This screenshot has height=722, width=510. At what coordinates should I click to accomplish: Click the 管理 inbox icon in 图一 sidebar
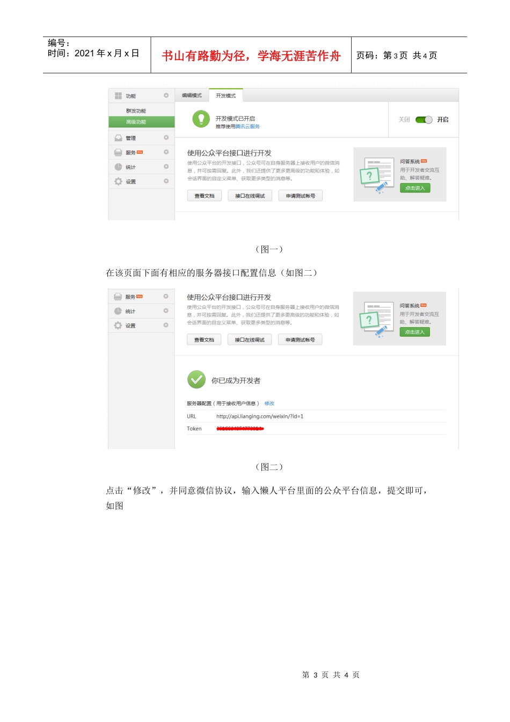[x=118, y=138]
